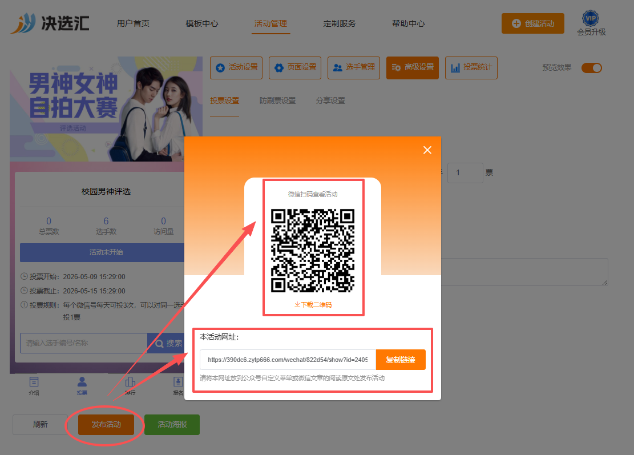This screenshot has height=455, width=634.
Task: Click the textarea resize corner behind popup
Action: coord(604,282)
